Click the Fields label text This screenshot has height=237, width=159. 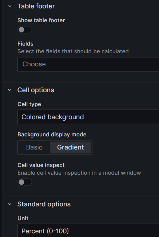[25, 44]
